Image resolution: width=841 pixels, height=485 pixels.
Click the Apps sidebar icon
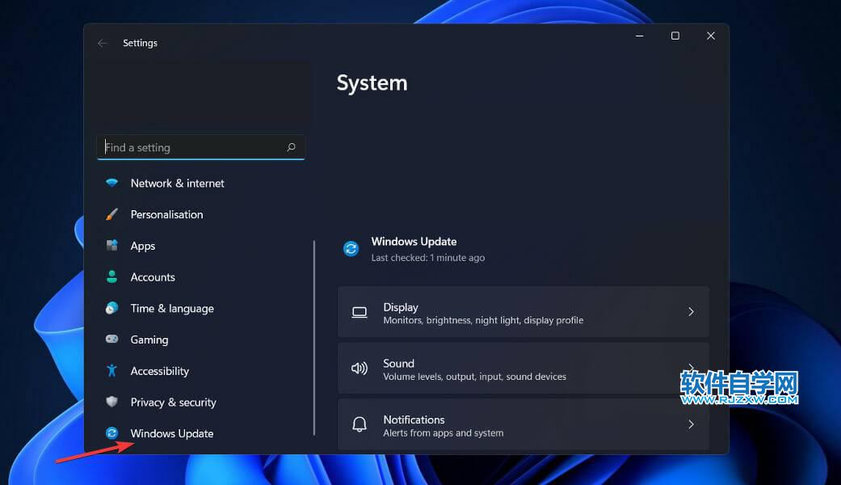pos(111,246)
